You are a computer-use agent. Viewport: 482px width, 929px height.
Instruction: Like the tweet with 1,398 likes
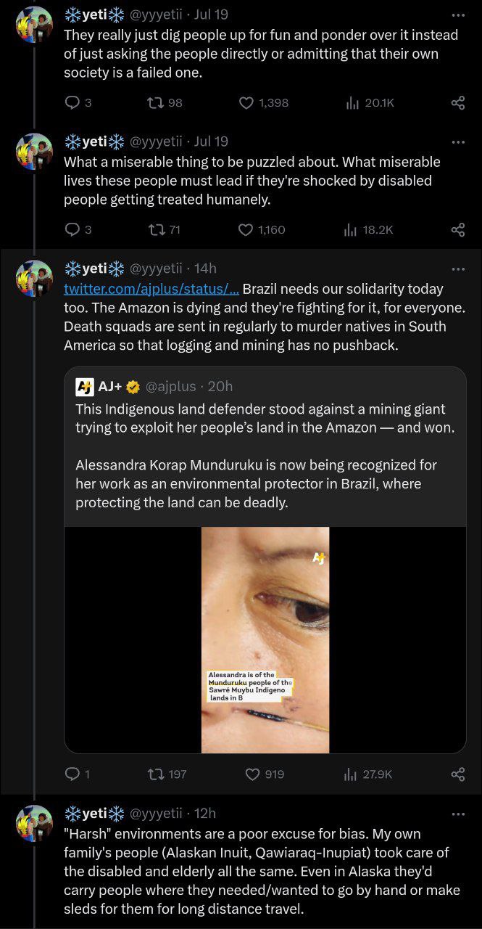[246, 103]
